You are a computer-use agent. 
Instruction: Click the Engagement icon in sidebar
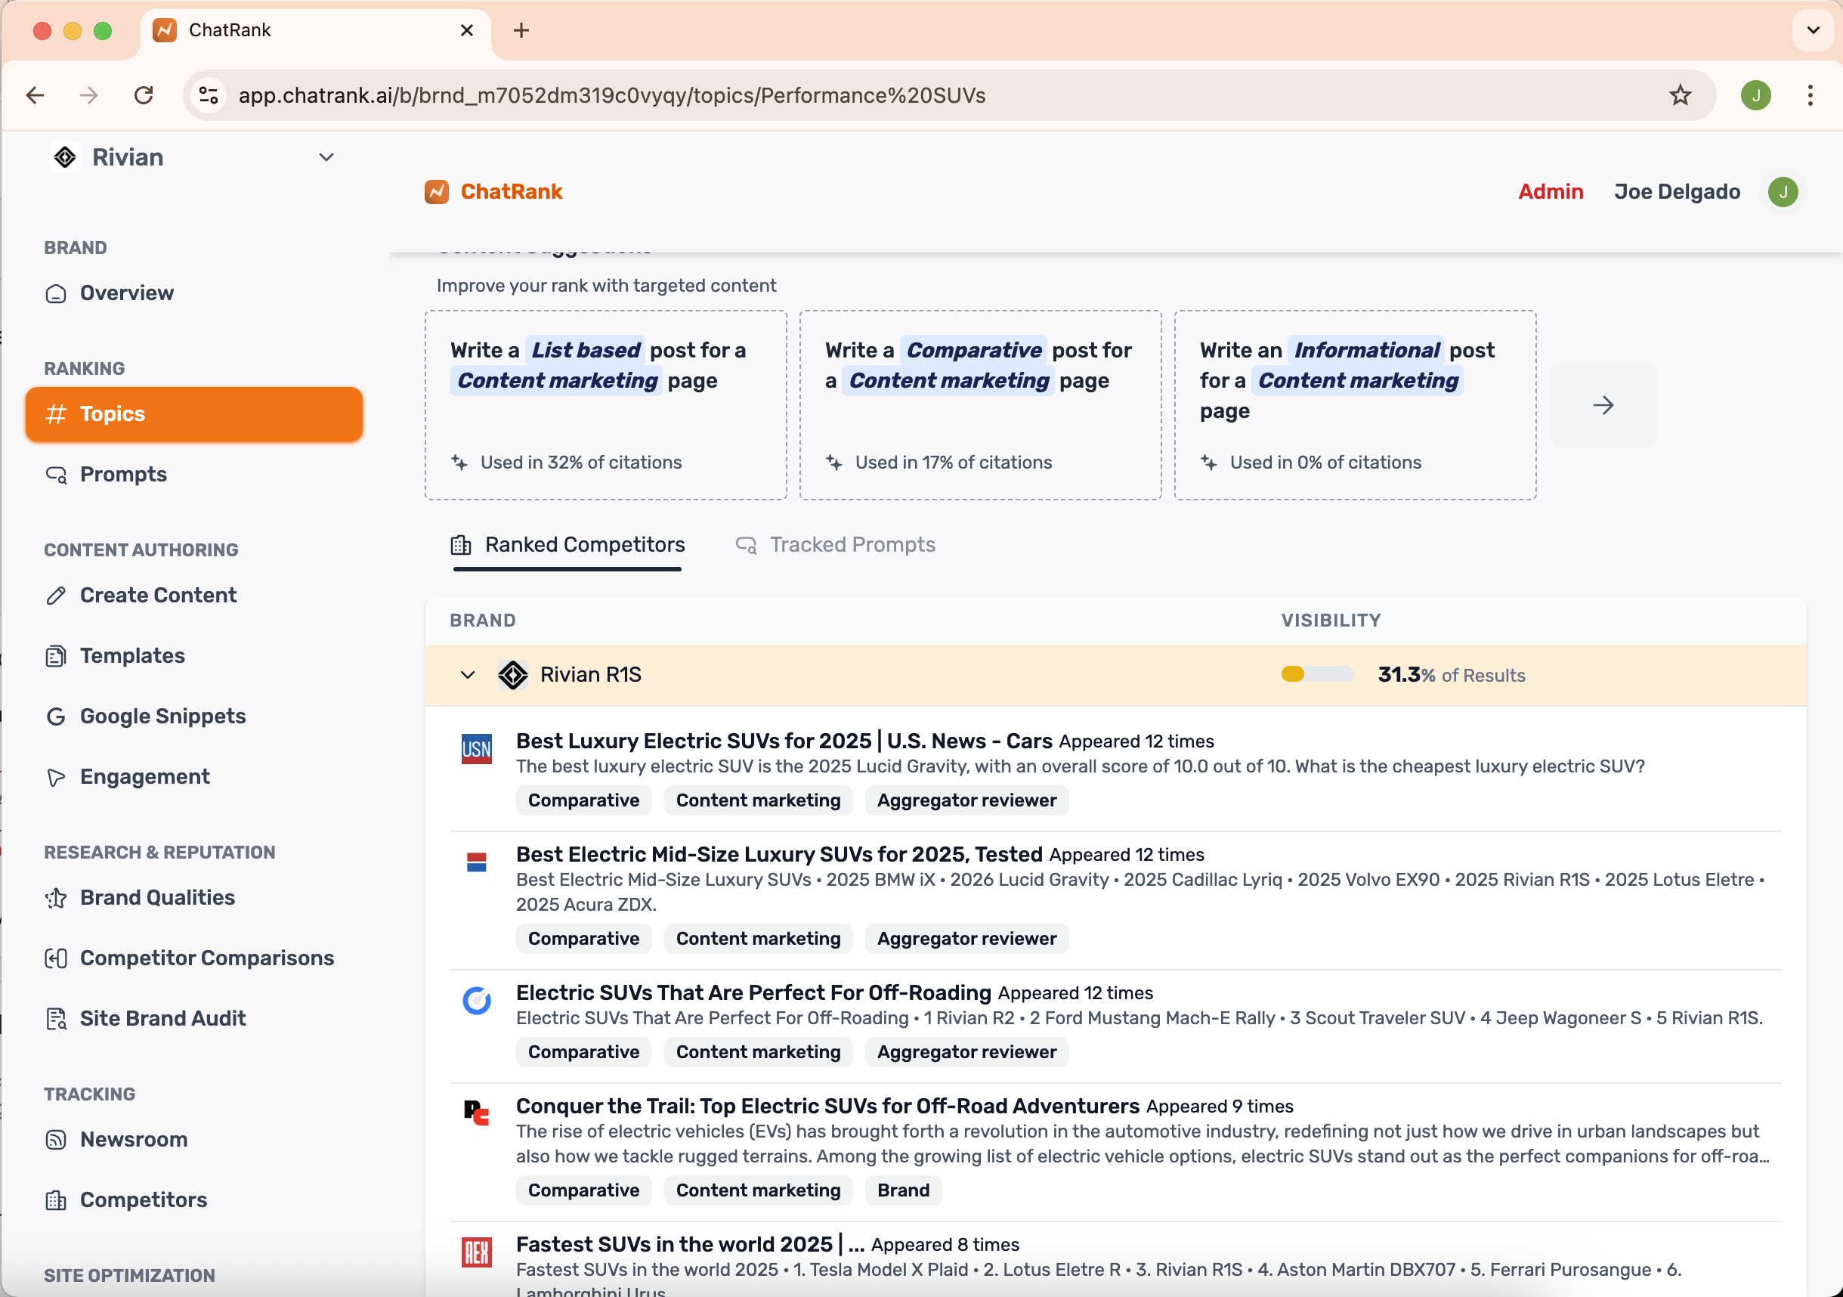(55, 776)
